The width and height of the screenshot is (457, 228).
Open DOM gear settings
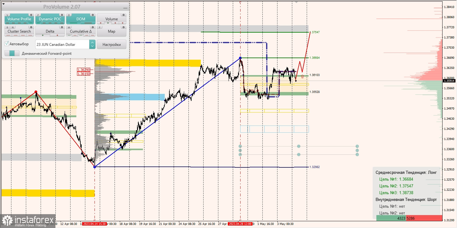[92, 15]
